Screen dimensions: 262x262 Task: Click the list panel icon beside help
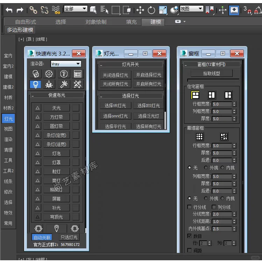[x=78, y=74]
